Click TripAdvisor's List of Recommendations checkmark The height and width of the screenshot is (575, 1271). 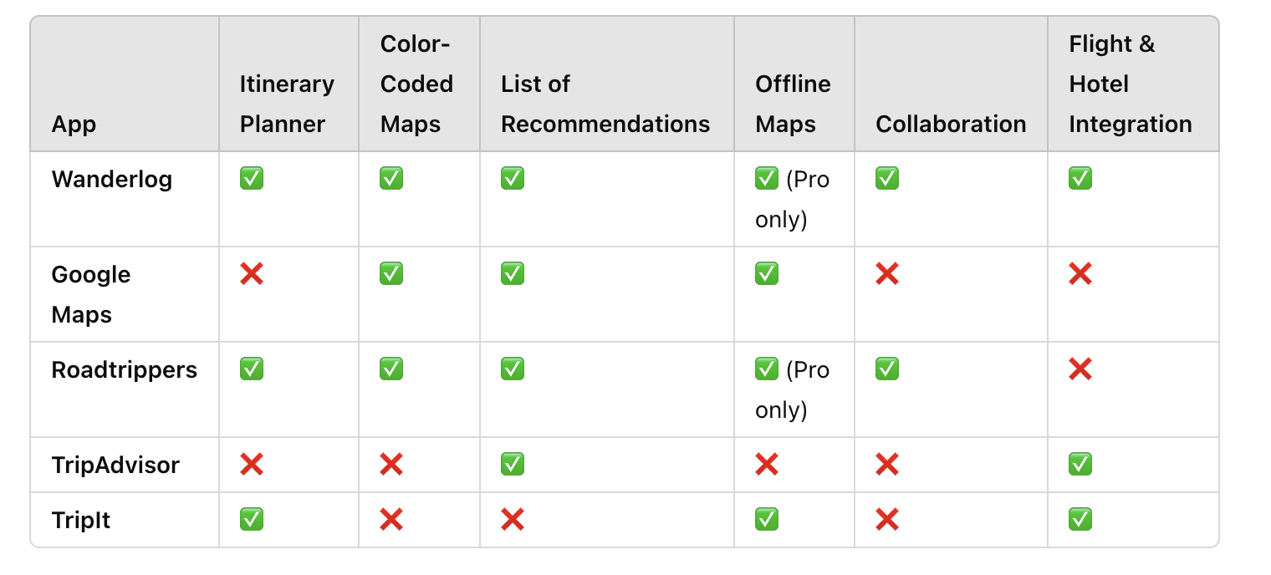point(513,464)
